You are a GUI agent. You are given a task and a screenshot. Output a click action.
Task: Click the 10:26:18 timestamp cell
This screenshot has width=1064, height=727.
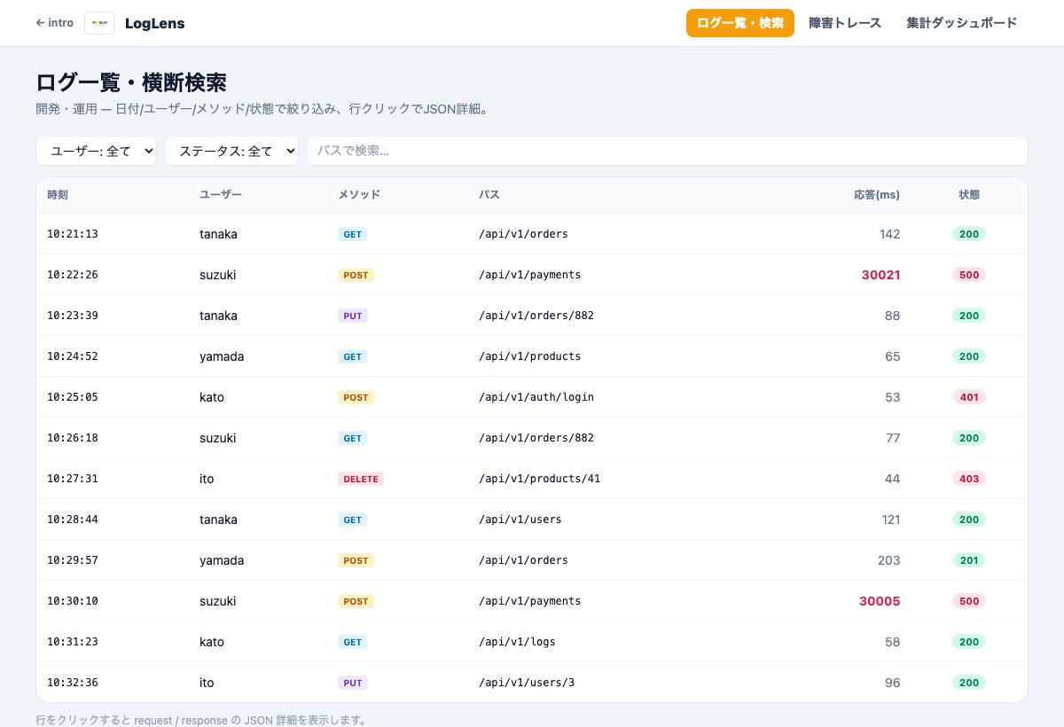click(73, 438)
